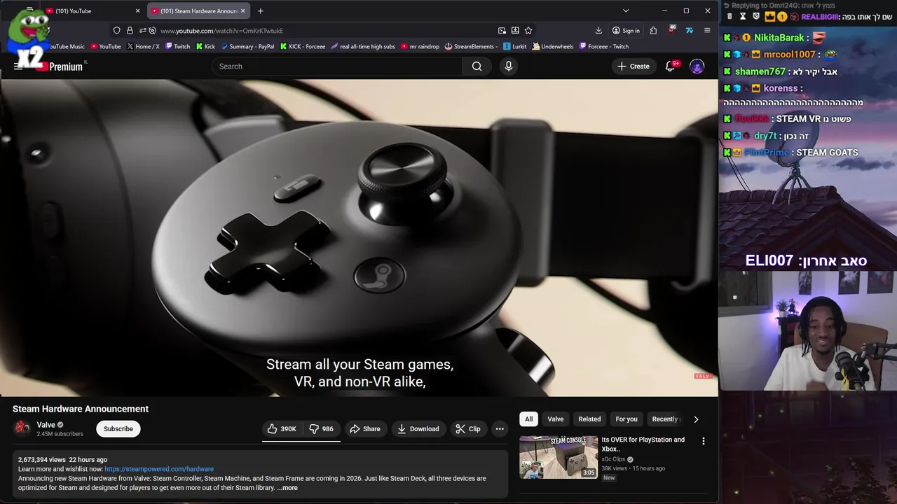Image resolution: width=897 pixels, height=504 pixels.
Task: Click mrcool1007's name in stream chat
Action: click(x=790, y=55)
